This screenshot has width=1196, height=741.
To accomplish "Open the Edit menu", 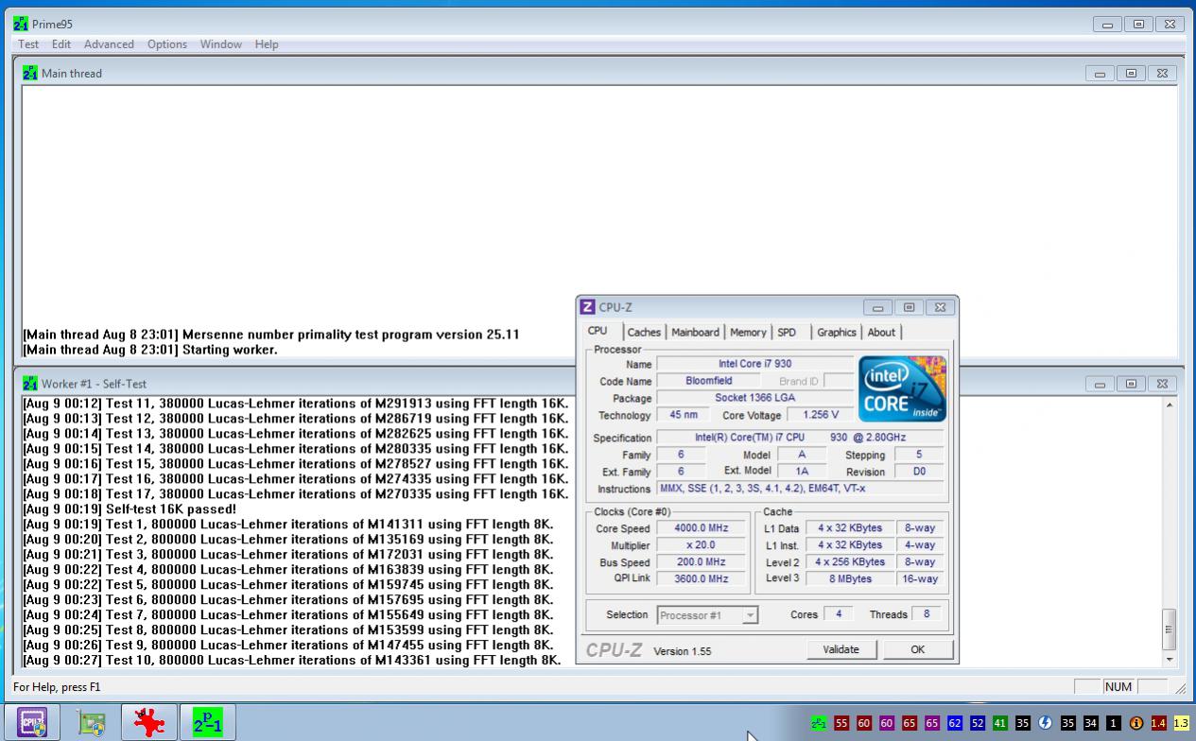I will 61,44.
